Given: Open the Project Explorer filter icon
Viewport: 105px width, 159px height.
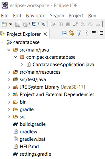Looking at the screenshot, I should click(x=79, y=33).
